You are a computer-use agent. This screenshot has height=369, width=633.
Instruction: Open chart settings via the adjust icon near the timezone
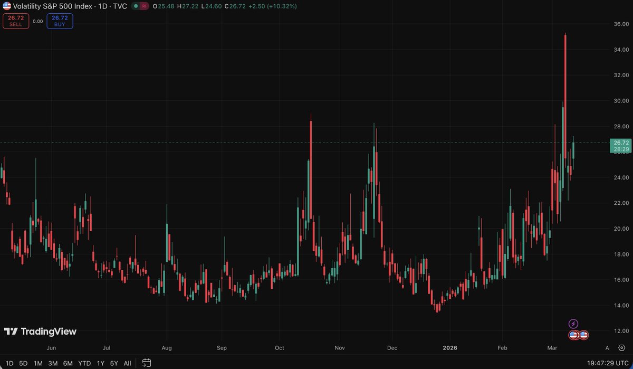coord(621,347)
